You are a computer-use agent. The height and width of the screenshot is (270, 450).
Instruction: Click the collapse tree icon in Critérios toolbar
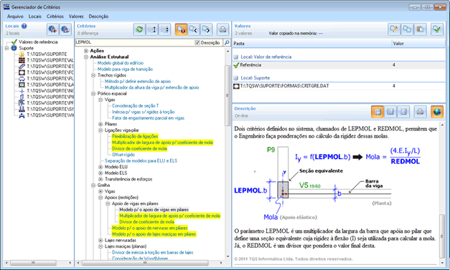tap(165, 29)
